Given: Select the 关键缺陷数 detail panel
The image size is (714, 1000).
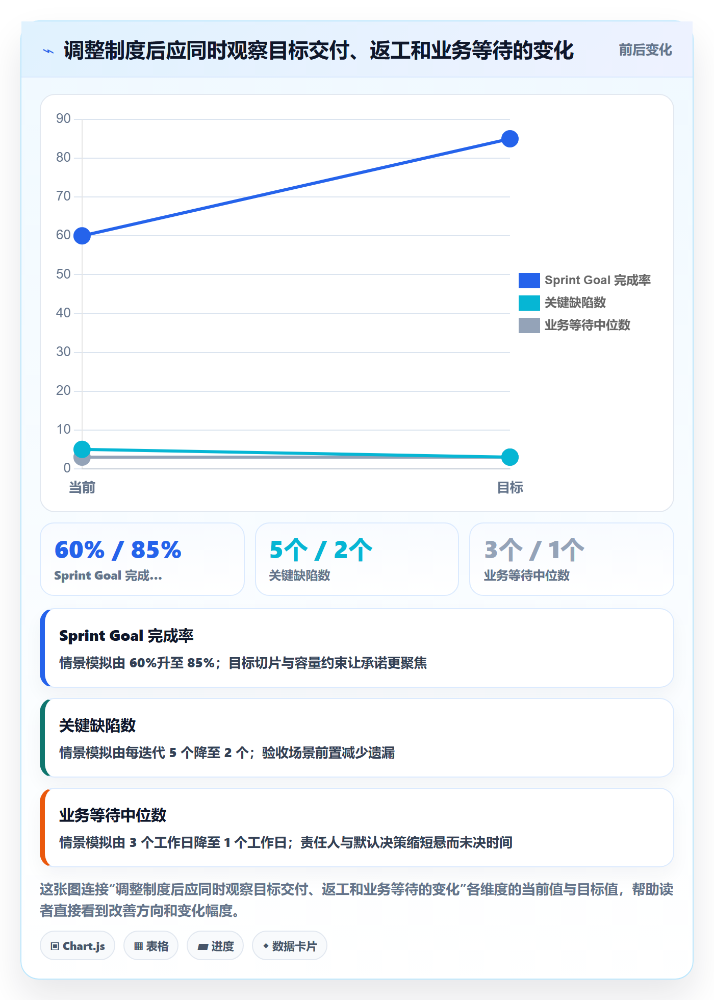Looking at the screenshot, I should click(357, 738).
